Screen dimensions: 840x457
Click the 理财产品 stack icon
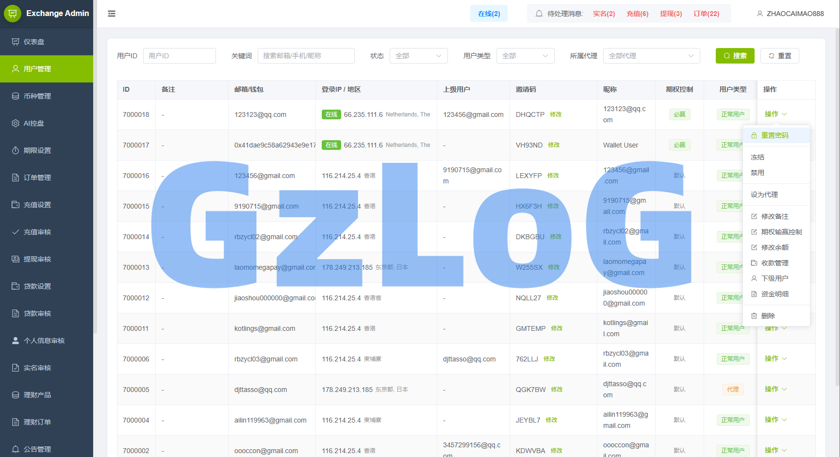(16, 395)
